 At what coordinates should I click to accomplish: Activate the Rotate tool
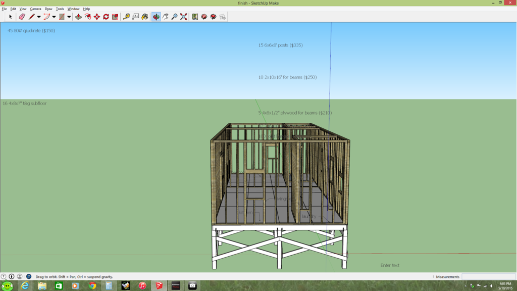[x=106, y=17]
